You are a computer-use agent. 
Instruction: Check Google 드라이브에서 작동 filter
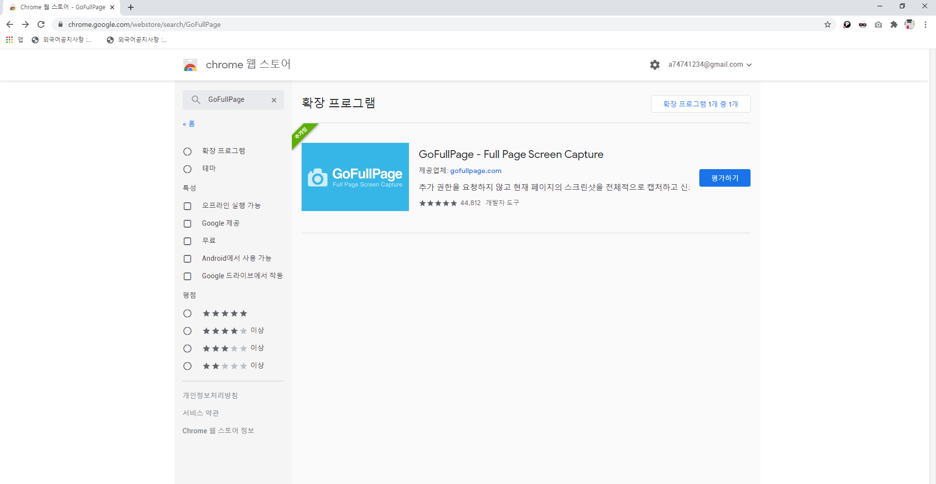tap(187, 276)
